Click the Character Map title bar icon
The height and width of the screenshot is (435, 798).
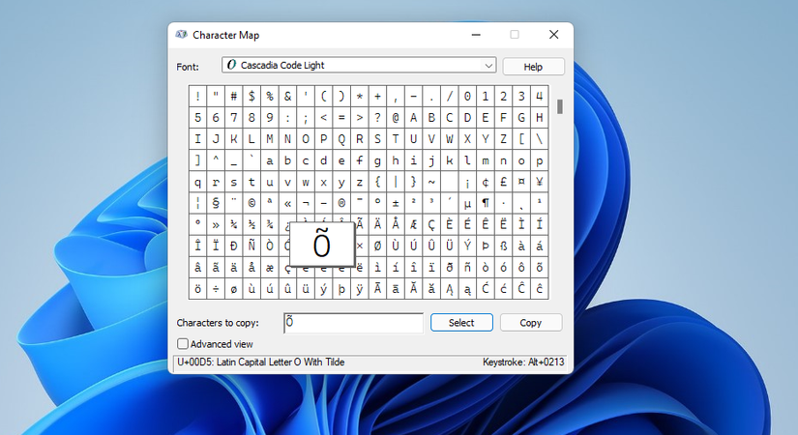pos(181,35)
